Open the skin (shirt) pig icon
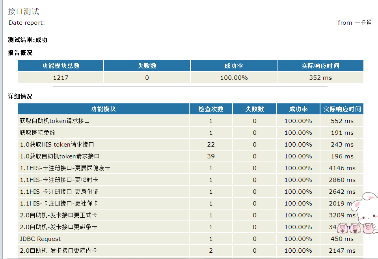The image size is (378, 259). [x=355, y=228]
